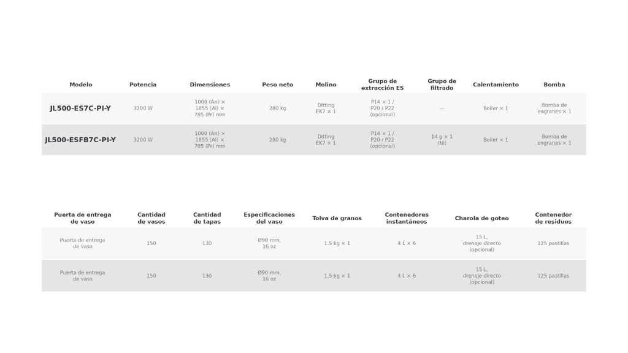The height and width of the screenshot is (353, 628).
Task: Click the Puerta de entrega de vaso header
Action: click(x=83, y=218)
